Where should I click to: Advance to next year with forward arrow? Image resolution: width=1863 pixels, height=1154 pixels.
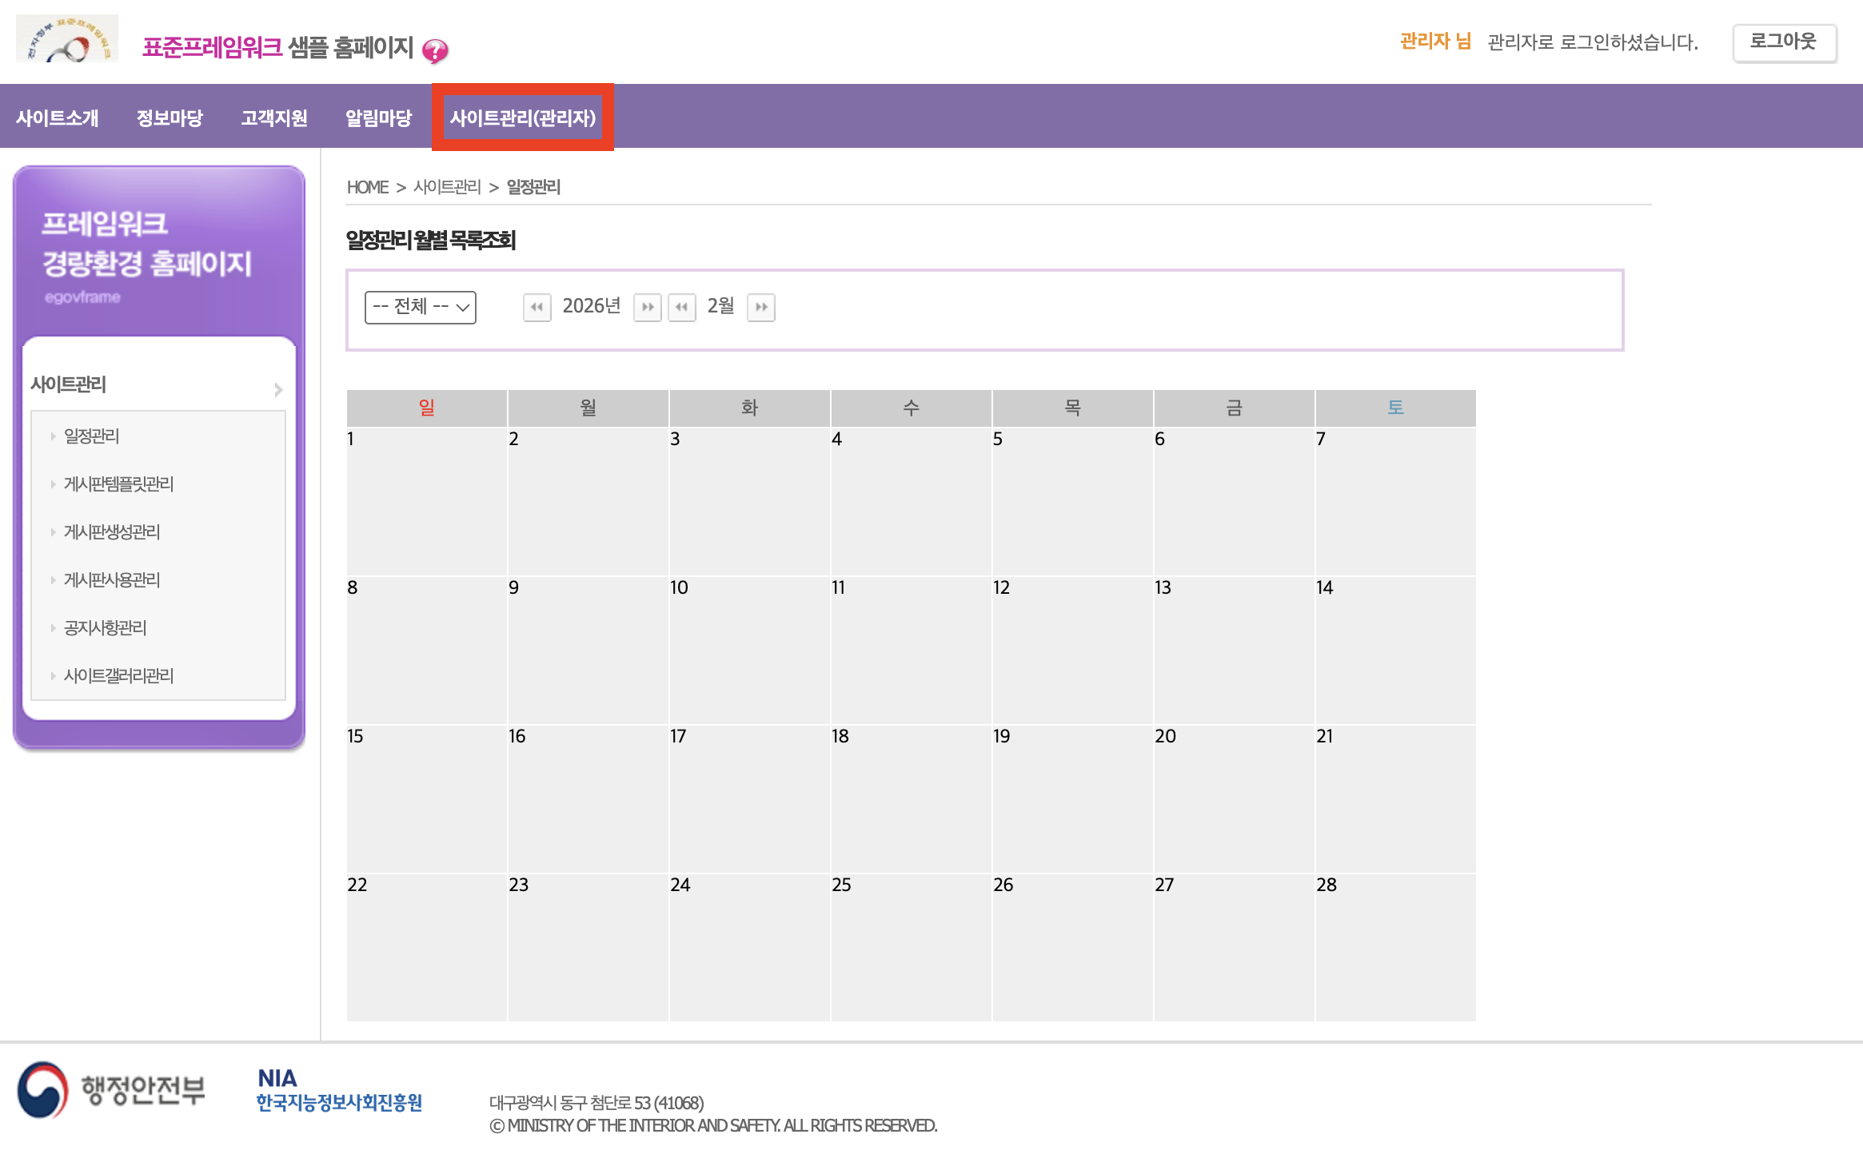click(x=647, y=307)
